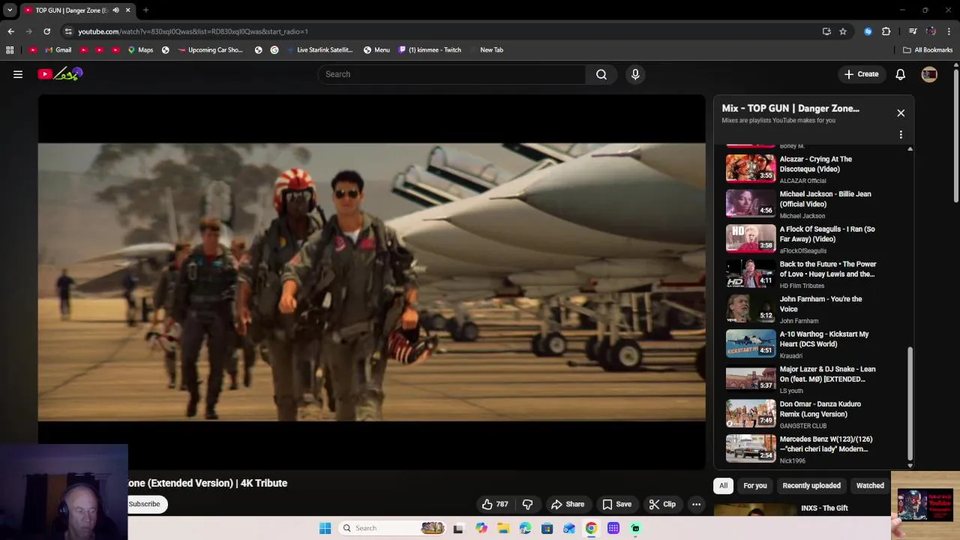Open the notifications bell
The width and height of the screenshot is (960, 540).
(x=900, y=74)
